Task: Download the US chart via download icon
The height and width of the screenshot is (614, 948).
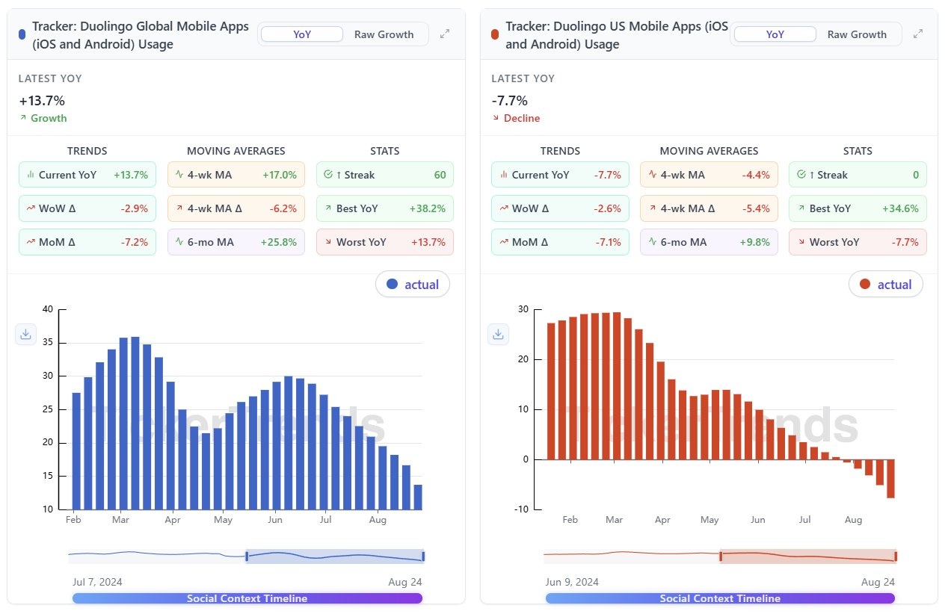Action: point(499,334)
